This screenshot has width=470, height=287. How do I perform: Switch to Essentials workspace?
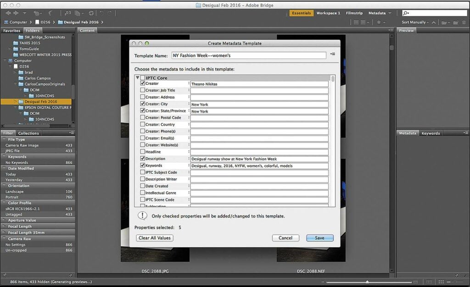301,13
